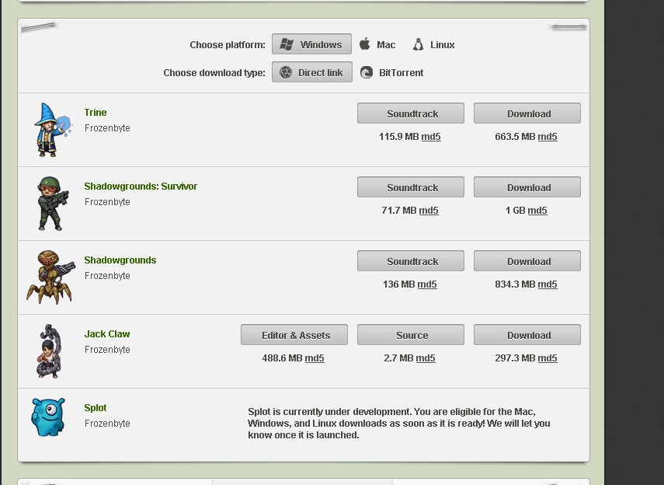Open the Shadowgrounds: Survivor title link
664x485 pixels.
(x=141, y=186)
